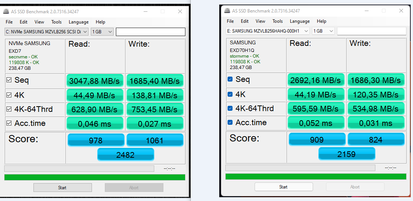Click the 628,90 MB/s 4K-64Thrd read result
413x201 pixels.
(x=95, y=110)
